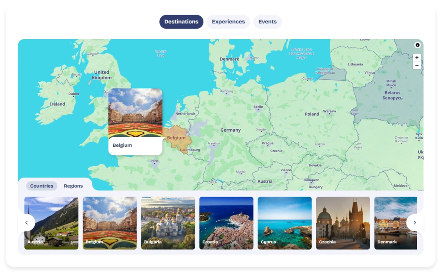This screenshot has width=441, height=272.
Task: Click the Slovakia label on the map
Action: click(x=315, y=165)
